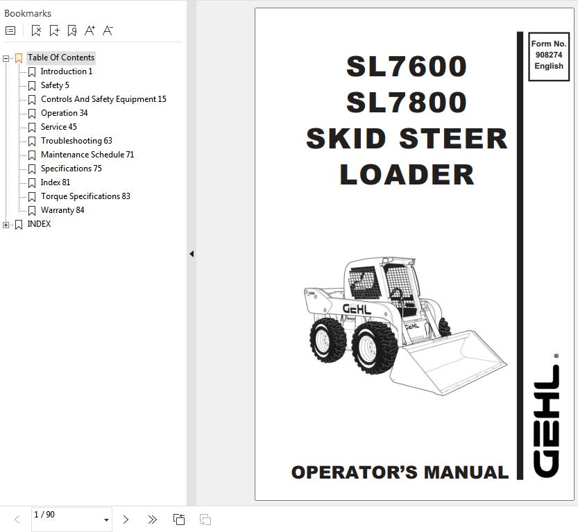The height and width of the screenshot is (532, 578).
Task: Jump to the Index 81 bookmark
Action: pyautogui.click(x=56, y=182)
